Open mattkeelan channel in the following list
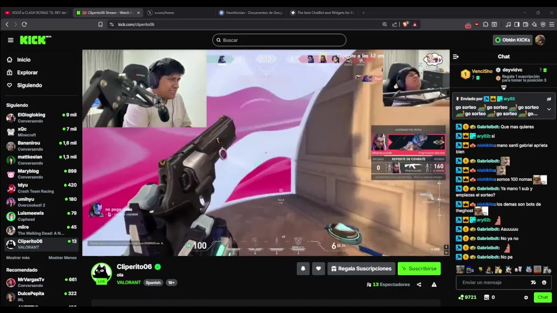557x313 pixels. pyautogui.click(x=41, y=160)
